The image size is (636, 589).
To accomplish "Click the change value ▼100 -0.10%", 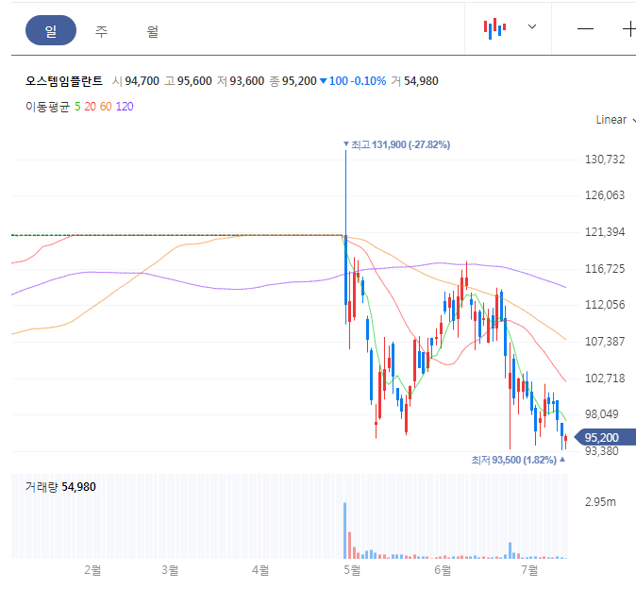I will tap(353, 81).
